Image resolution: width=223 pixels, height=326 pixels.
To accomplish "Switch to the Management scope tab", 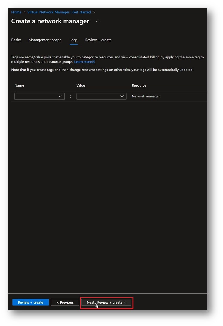I will 45,40.
